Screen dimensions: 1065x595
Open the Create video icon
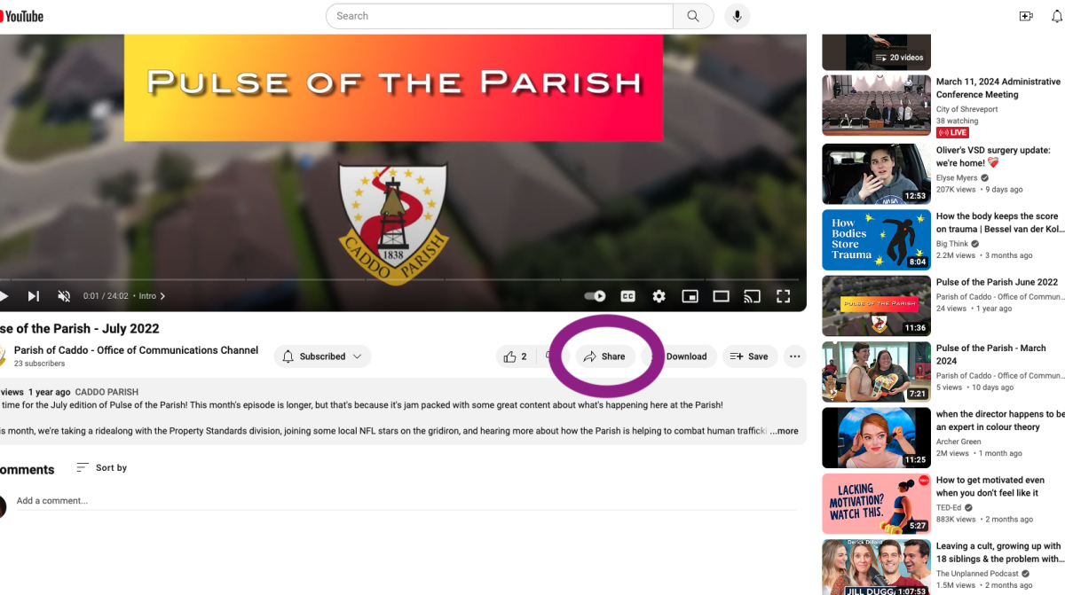tap(1026, 16)
